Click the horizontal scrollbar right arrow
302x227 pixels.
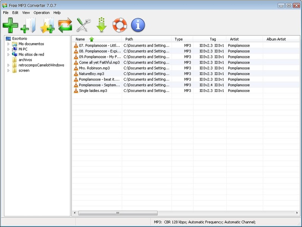click(297, 213)
